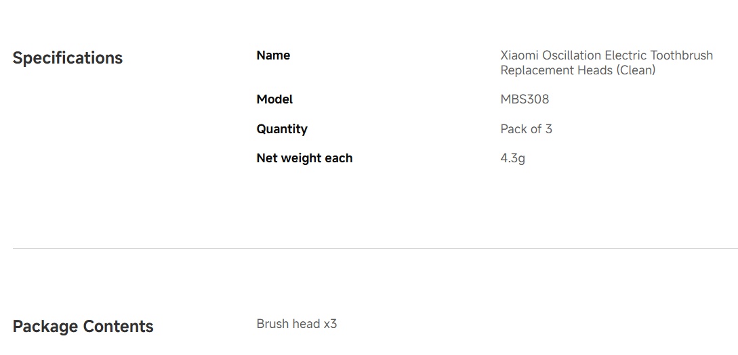Select the Pack of 3 value

click(526, 129)
